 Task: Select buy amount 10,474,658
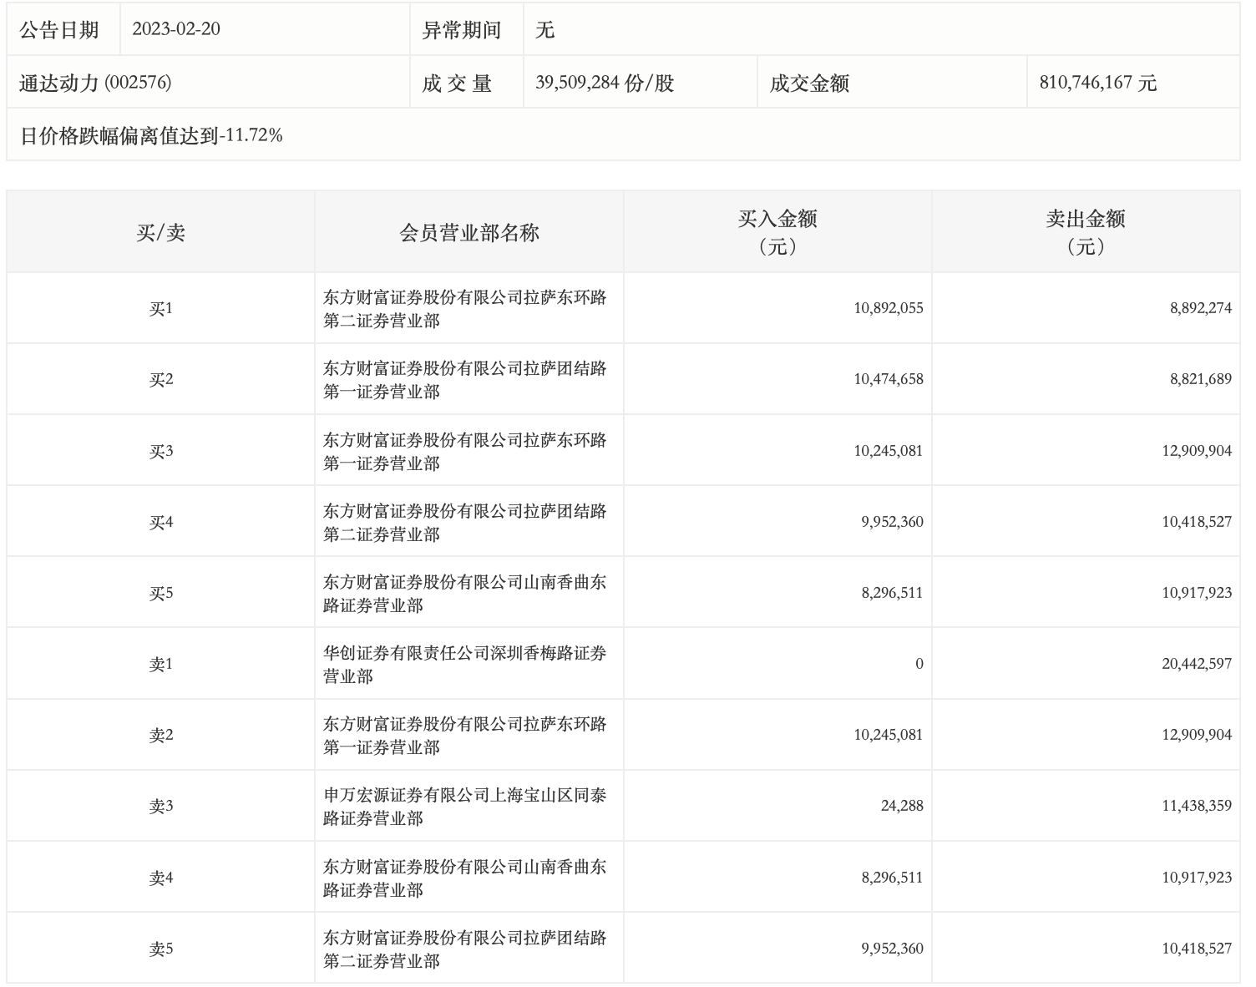(889, 379)
